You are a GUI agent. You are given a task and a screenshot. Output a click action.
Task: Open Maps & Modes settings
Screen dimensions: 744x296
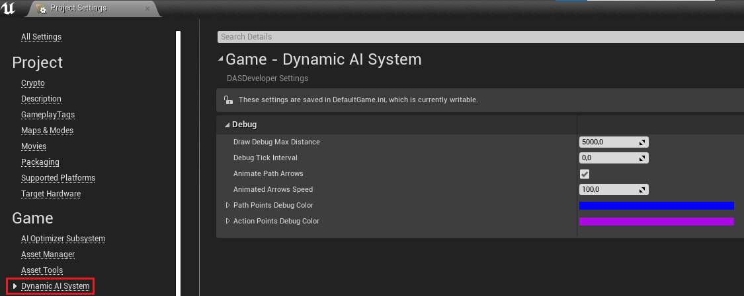[x=47, y=131]
